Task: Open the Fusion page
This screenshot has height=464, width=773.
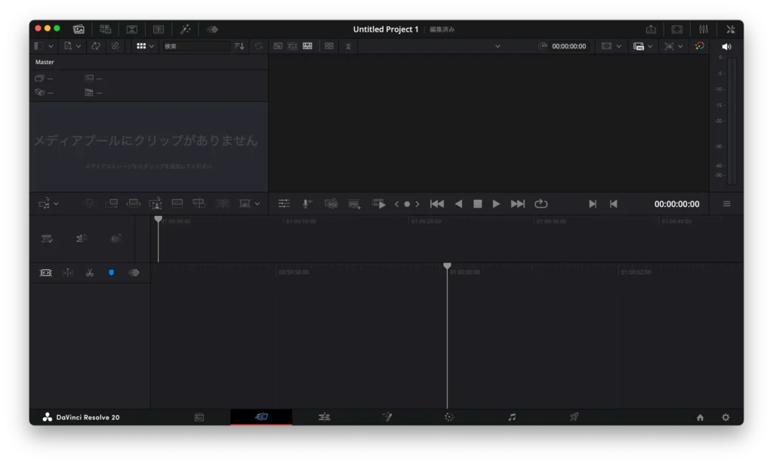Action: [x=387, y=416]
